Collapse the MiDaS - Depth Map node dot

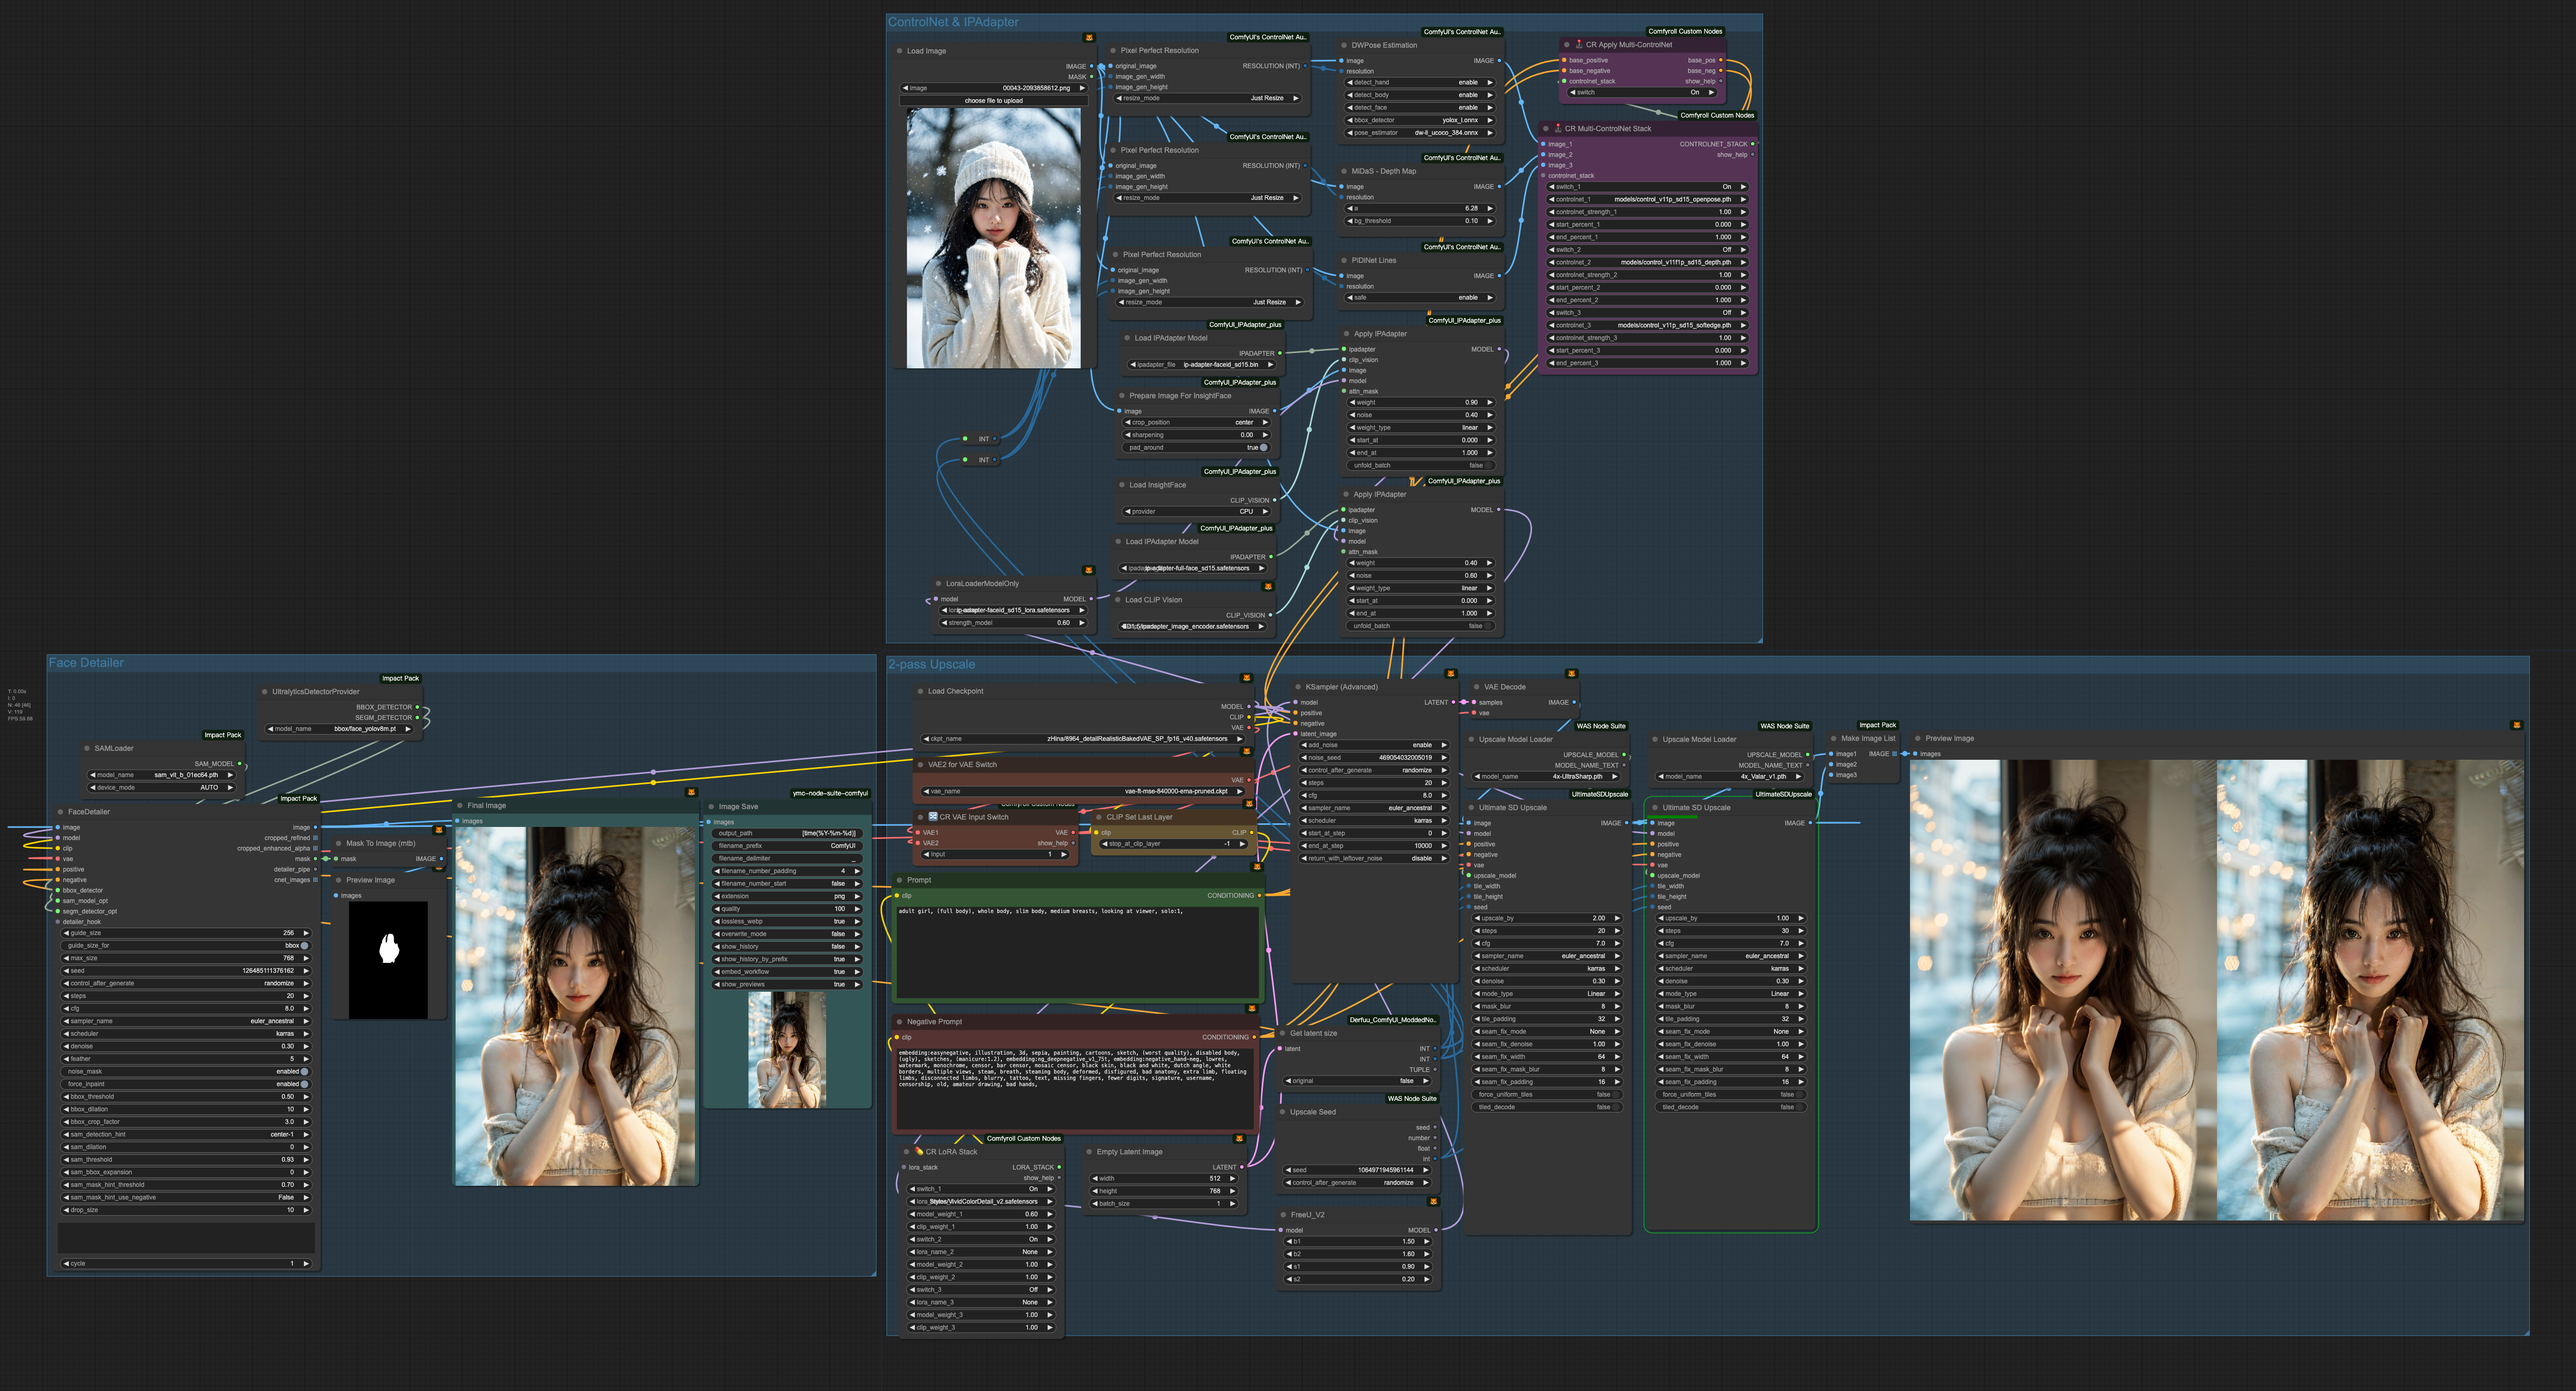1344,171
